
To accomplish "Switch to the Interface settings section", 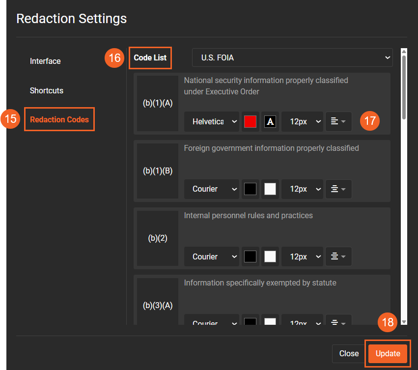I will coord(45,61).
